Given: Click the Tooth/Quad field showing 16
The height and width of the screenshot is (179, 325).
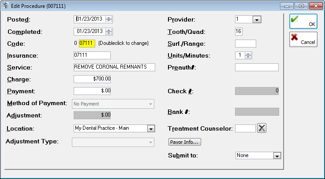Looking at the screenshot, I should pos(239,31).
